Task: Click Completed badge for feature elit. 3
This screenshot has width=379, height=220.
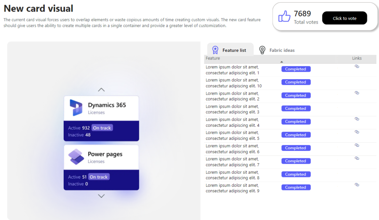Action: coord(296,108)
